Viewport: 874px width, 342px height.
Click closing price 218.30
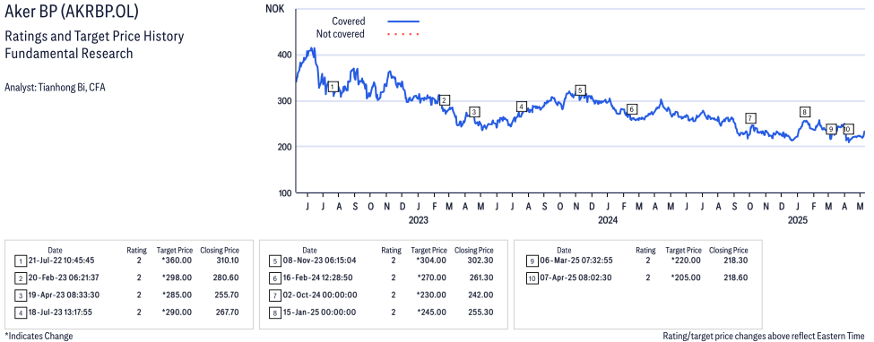[736, 261]
